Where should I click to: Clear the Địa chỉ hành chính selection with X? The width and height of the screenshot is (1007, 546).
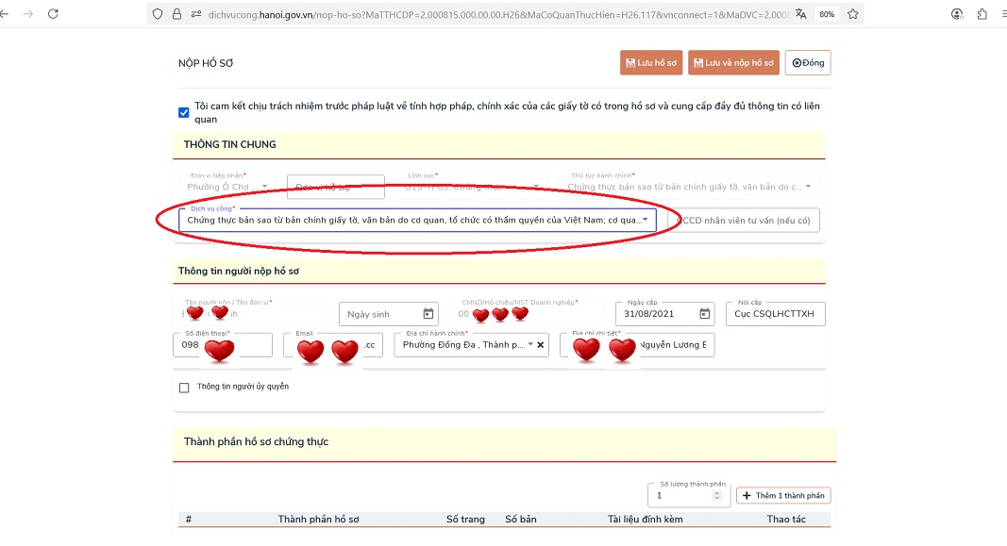[x=541, y=345]
